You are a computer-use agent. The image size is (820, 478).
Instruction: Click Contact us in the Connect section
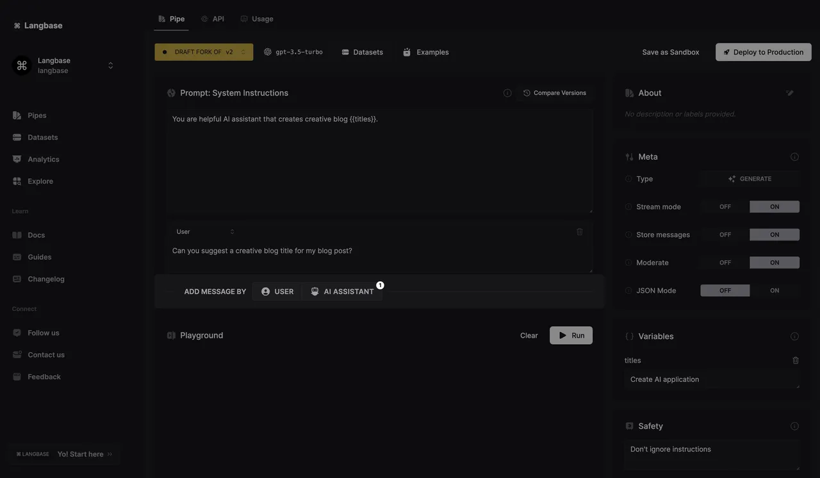click(x=45, y=355)
